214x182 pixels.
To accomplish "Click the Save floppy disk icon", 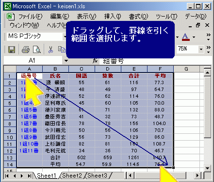I will (x=12, y=50).
